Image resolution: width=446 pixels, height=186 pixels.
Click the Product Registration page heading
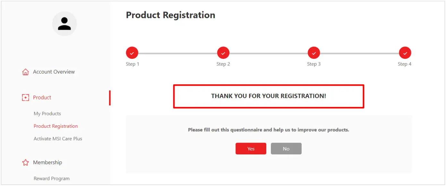[170, 15]
